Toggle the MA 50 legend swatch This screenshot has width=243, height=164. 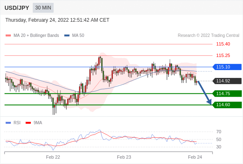pos(67,36)
